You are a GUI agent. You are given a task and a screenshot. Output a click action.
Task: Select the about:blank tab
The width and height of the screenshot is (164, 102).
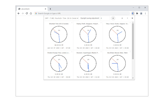click(32, 9)
